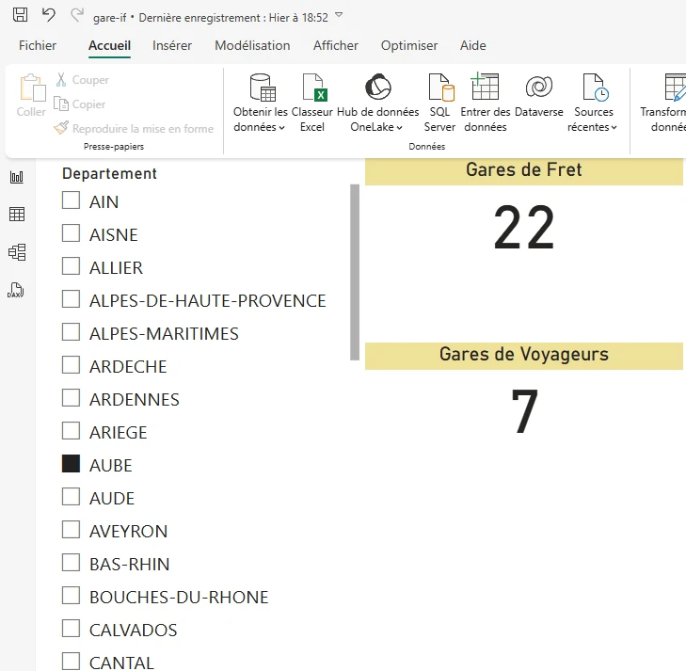The width and height of the screenshot is (686, 671).
Task: Open the Insérer ribbon tab
Action: pyautogui.click(x=172, y=45)
